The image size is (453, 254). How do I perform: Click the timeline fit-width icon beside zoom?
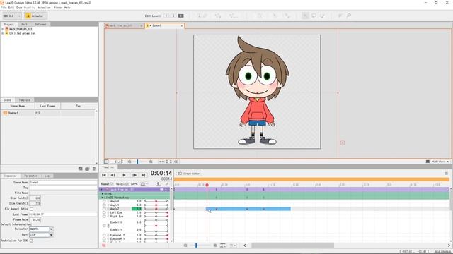coord(223,246)
